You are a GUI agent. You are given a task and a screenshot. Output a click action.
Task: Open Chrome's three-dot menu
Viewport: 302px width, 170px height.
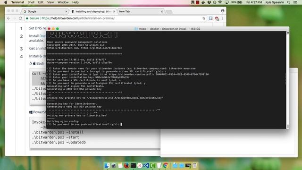coord(222,18)
